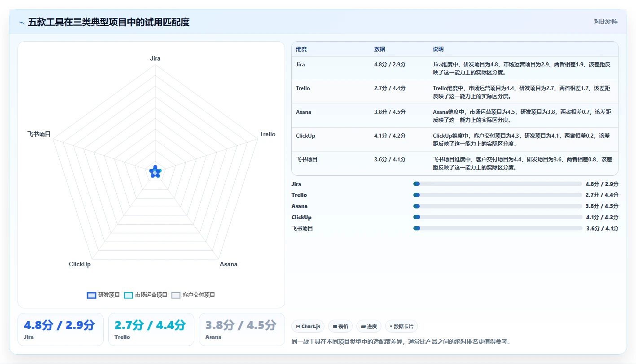The height and width of the screenshot is (364, 636).
Task: Click the Trello label in progress list
Action: pyautogui.click(x=299, y=195)
